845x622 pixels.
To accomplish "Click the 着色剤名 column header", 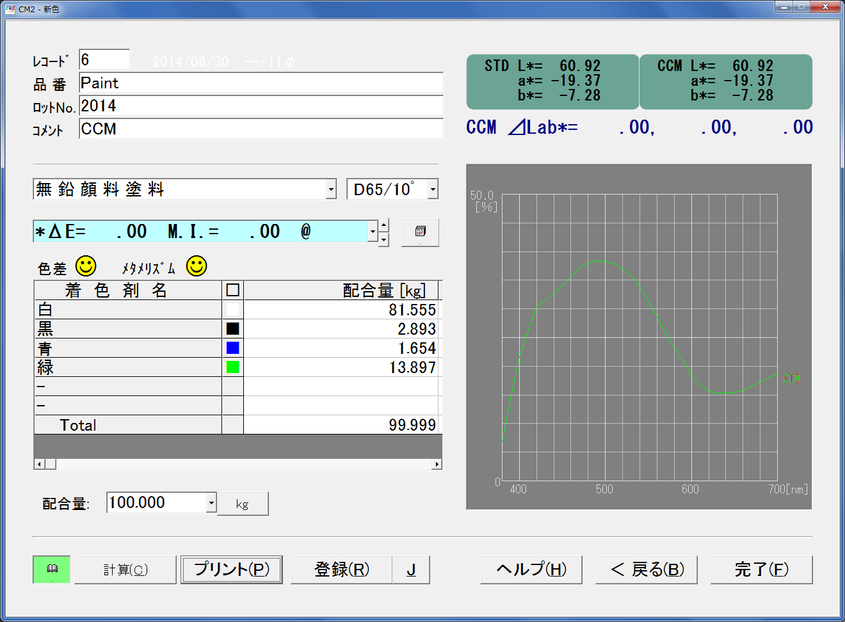I will pyautogui.click(x=128, y=291).
